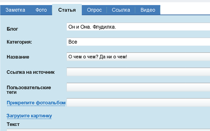The width and height of the screenshot is (210, 131).
Task: Go to the Видео tab
Action: [x=148, y=10]
